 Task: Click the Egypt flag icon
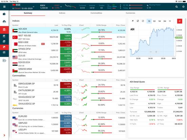click(x=15, y=64)
